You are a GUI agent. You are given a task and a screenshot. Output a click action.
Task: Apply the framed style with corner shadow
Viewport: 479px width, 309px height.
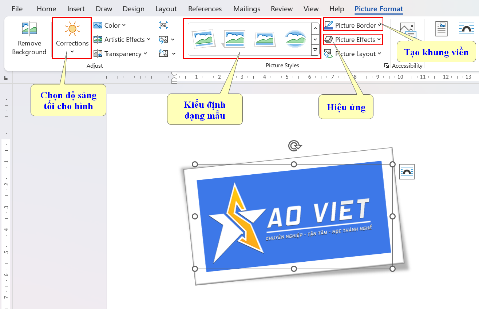pos(234,39)
